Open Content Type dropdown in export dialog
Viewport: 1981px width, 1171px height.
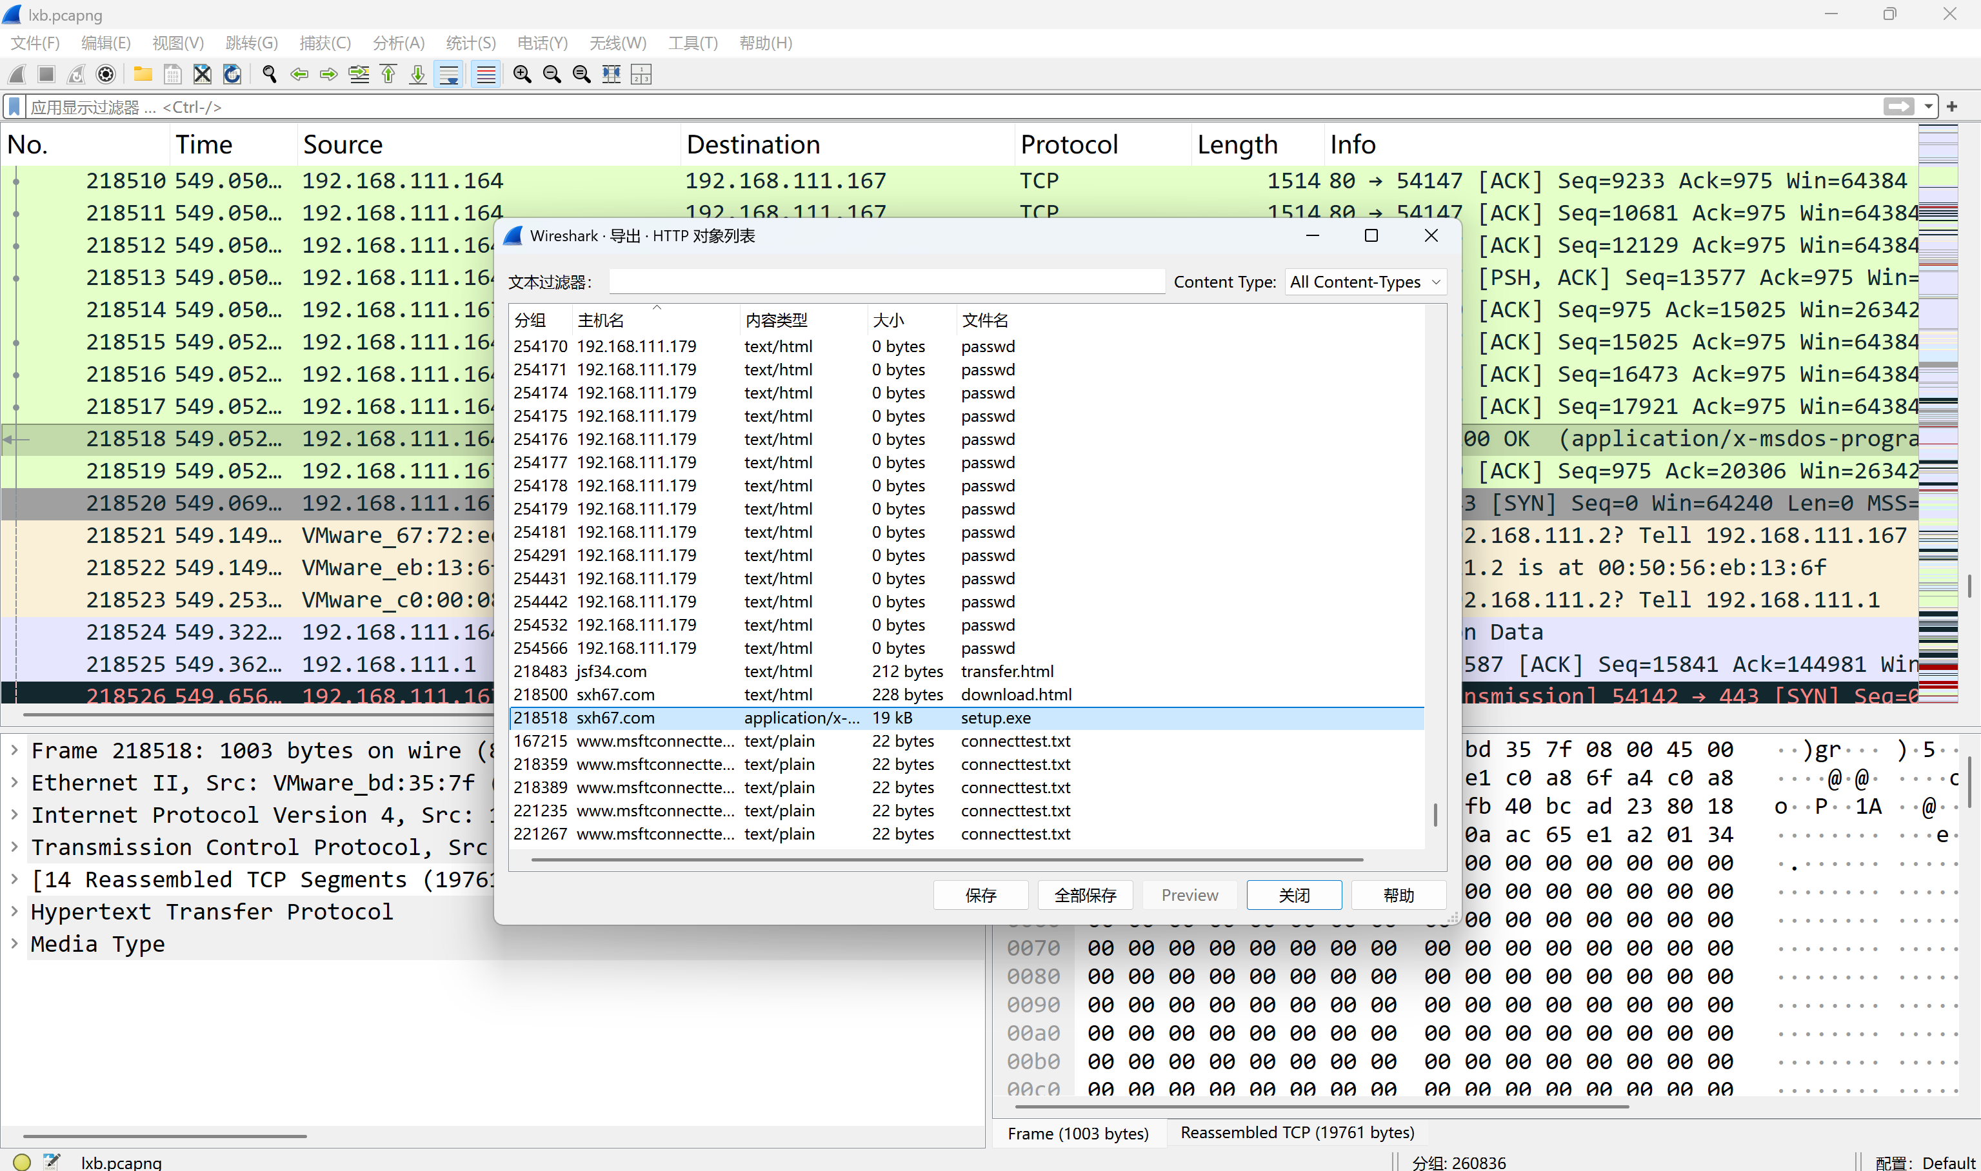[1366, 282]
